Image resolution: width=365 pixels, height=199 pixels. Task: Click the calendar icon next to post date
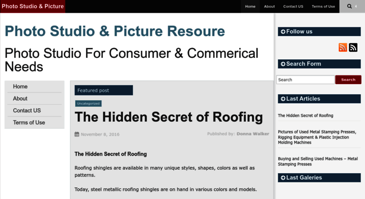[x=77, y=134]
